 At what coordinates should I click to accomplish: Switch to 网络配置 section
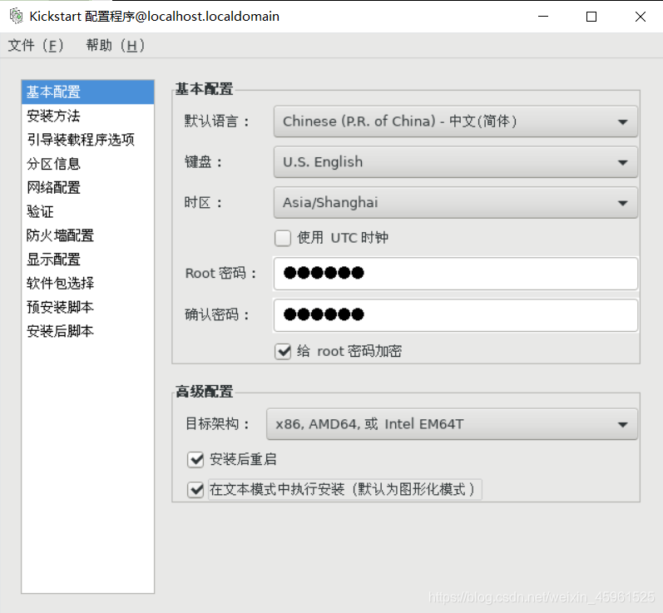click(88, 187)
